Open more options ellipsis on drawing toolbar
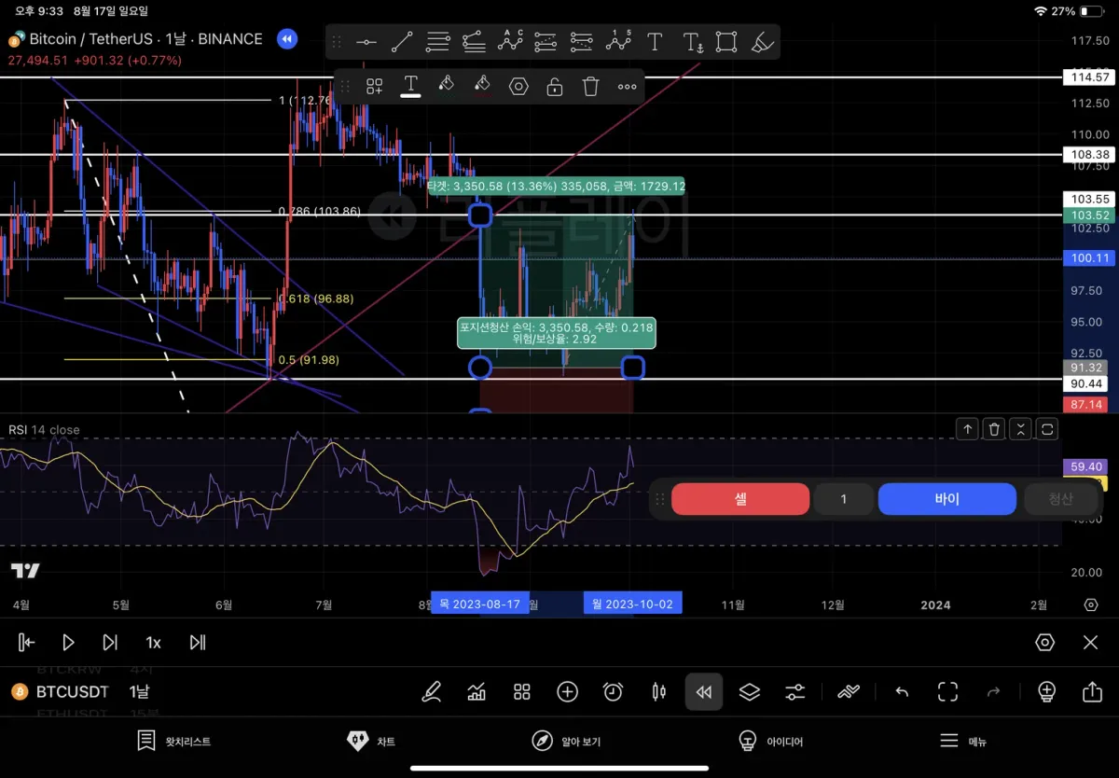The width and height of the screenshot is (1119, 778). pyautogui.click(x=627, y=87)
